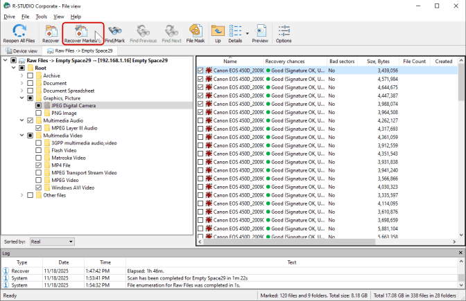
Task: Check the PNG Image checkbox
Action: pyautogui.click(x=39, y=113)
